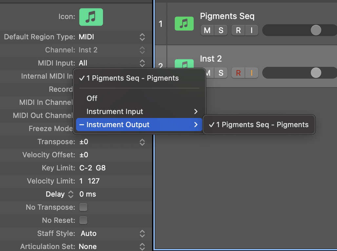Screen dimensions: 337x251
Task: Open the Instrument Input submenu
Action: (139, 111)
